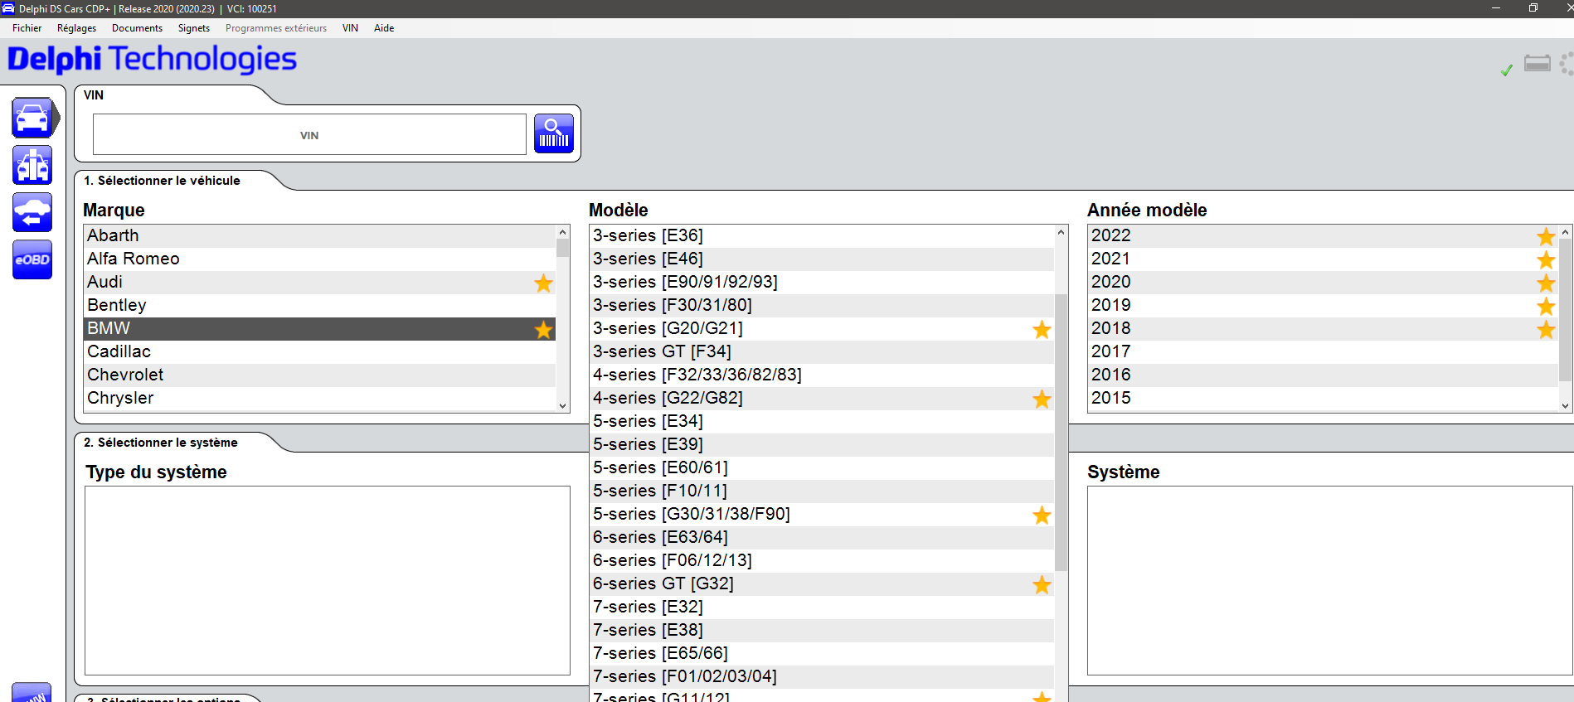1574x702 pixels.
Task: Click the star next to year 2022
Action: tap(1546, 236)
